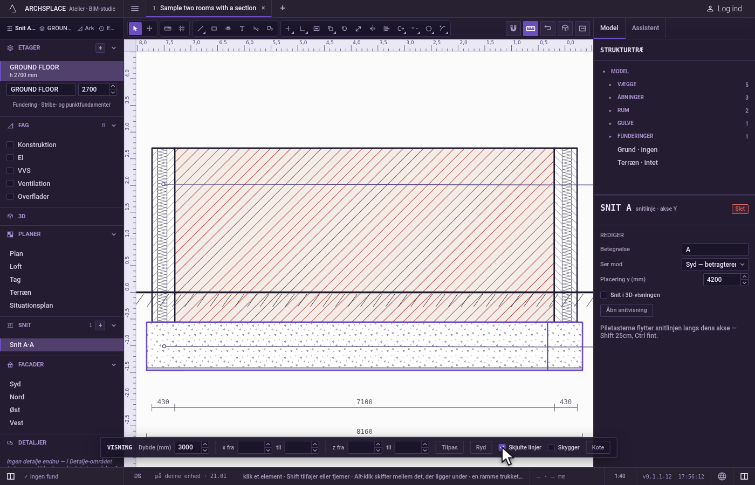Select the 'Sample two rooms with a section' tab
This screenshot has width=755, height=485.
tap(208, 8)
